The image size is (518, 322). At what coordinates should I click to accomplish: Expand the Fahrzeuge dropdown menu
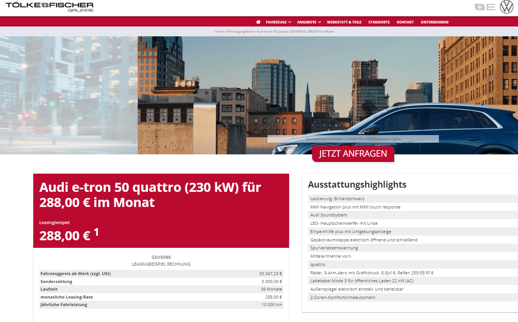(278, 22)
